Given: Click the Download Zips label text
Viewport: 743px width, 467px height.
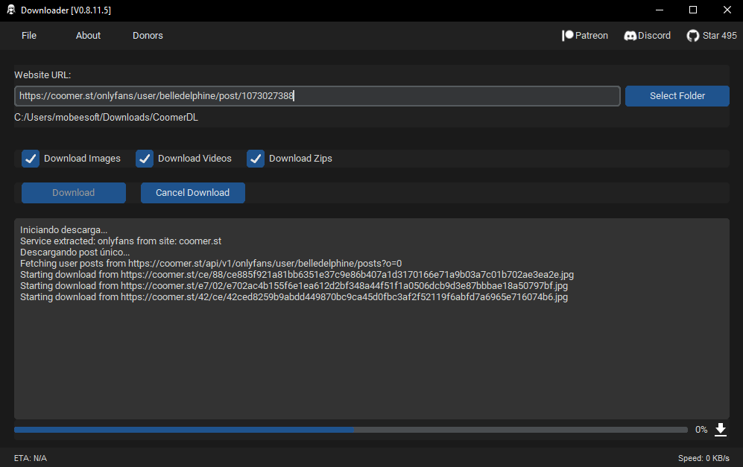Looking at the screenshot, I should (300, 159).
